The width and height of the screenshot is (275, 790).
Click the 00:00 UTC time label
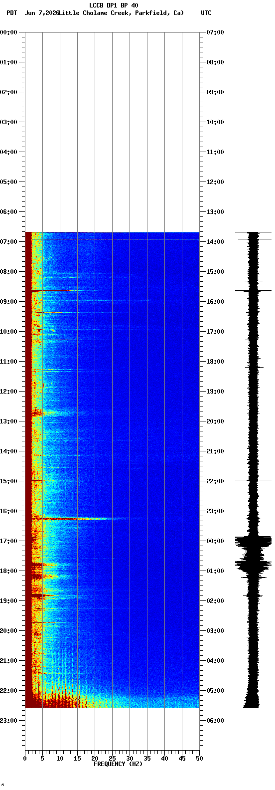pos(215,541)
